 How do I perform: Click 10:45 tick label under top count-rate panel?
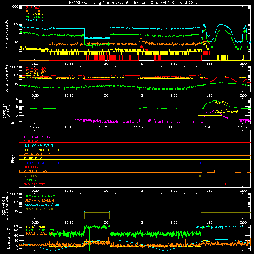tap(69, 64)
